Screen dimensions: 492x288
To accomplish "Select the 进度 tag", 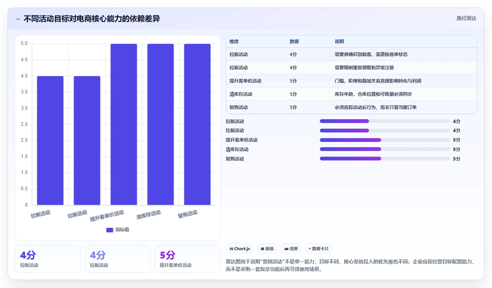I will pyautogui.click(x=291, y=249).
